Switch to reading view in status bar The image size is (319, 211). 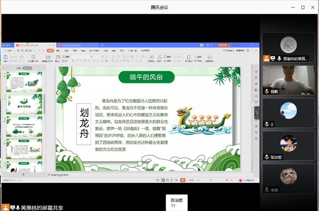(172, 180)
